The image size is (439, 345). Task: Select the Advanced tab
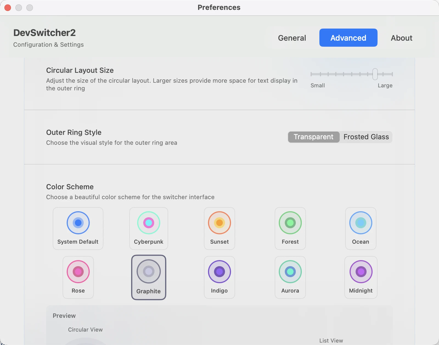[x=348, y=38]
